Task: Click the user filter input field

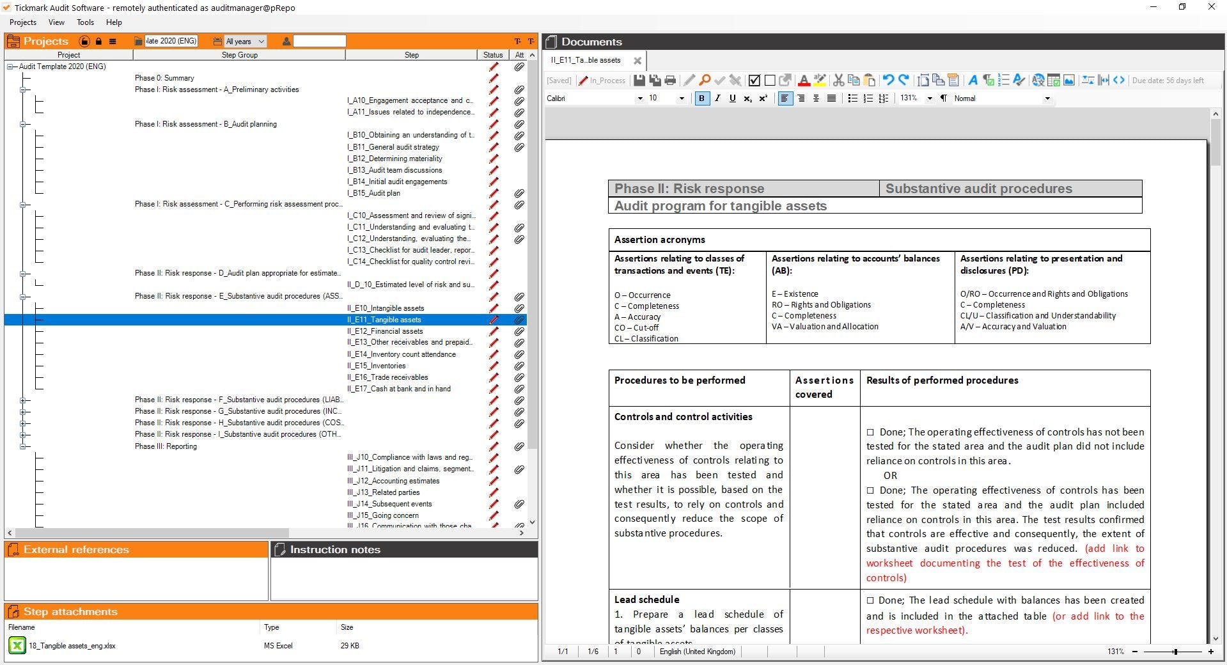Action: coord(319,42)
